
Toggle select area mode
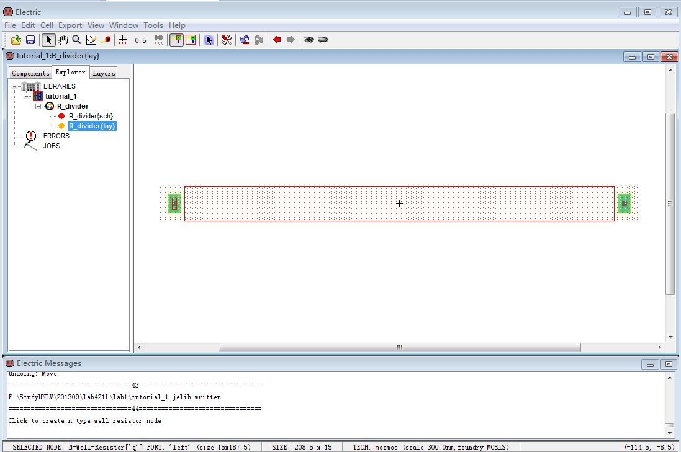pos(191,40)
